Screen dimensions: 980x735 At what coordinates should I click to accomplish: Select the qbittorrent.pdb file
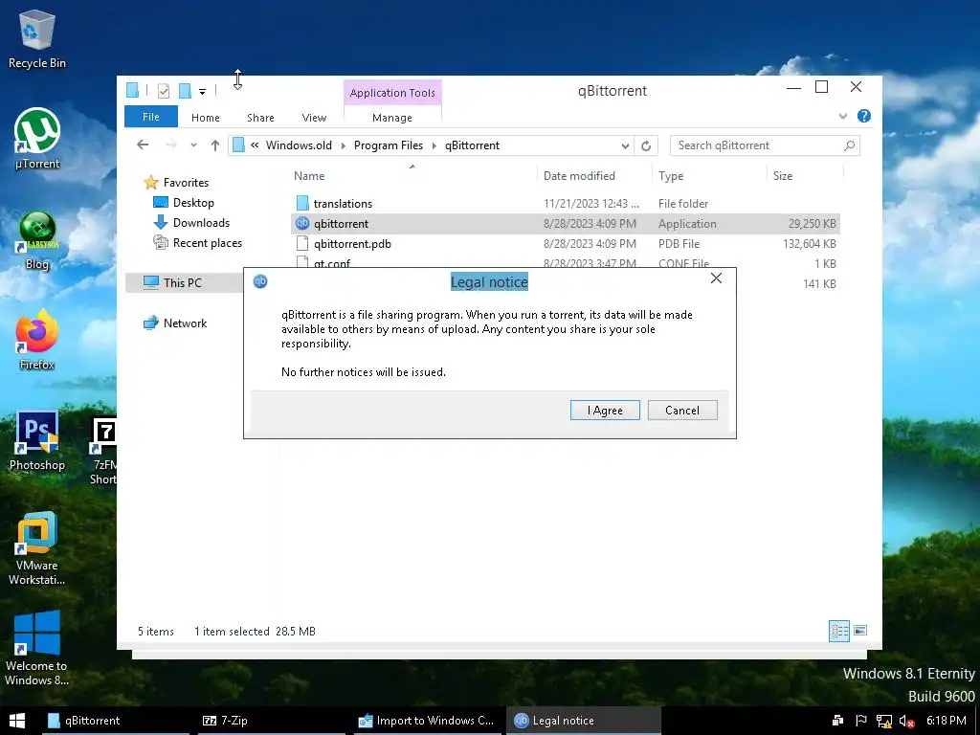[565, 244]
